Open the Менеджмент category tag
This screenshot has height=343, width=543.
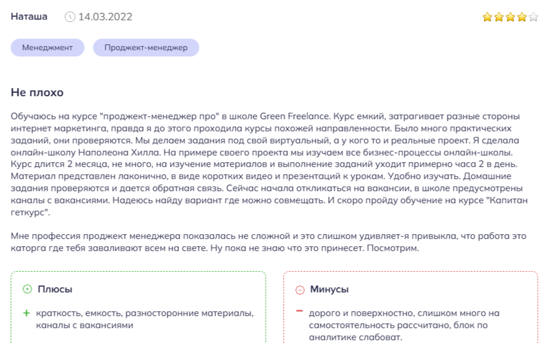tap(47, 47)
